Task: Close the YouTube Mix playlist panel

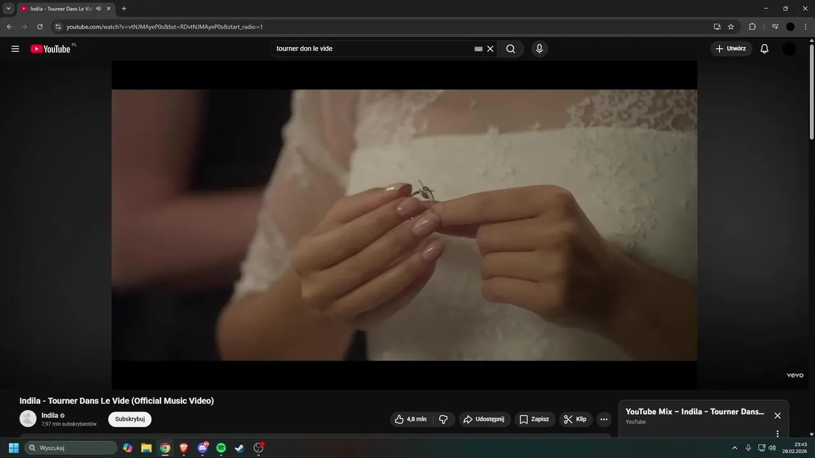Action: (777, 415)
